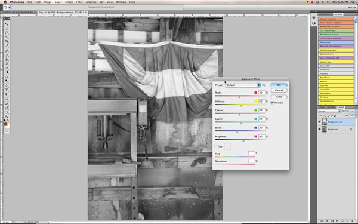Select the Hand tool

tap(7, 112)
